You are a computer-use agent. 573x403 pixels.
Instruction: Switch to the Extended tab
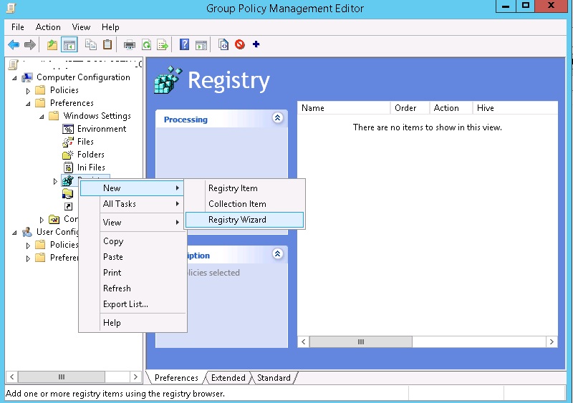pos(228,378)
